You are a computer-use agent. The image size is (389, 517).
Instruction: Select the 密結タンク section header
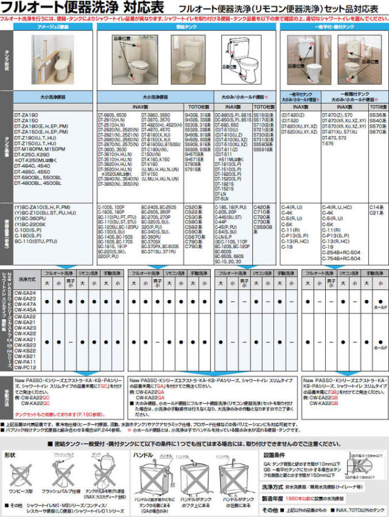point(187,27)
